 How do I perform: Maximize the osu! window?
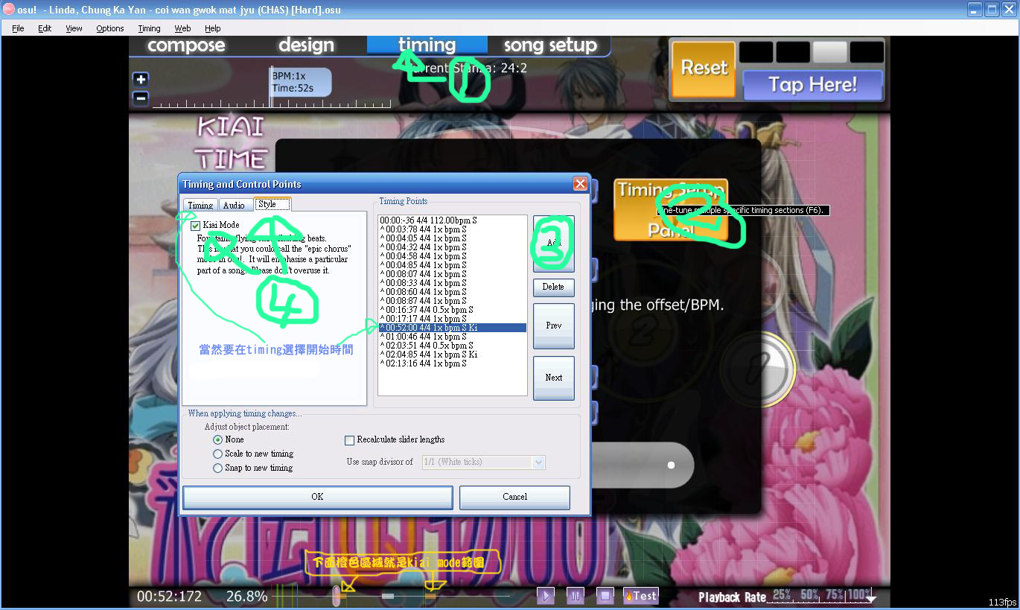[992, 10]
